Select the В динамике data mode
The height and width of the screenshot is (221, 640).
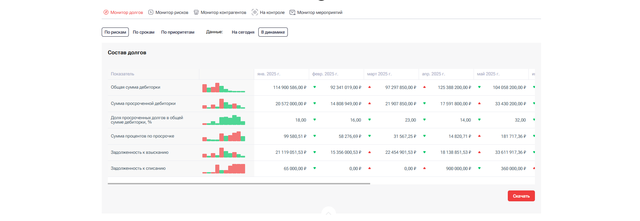[273, 32]
